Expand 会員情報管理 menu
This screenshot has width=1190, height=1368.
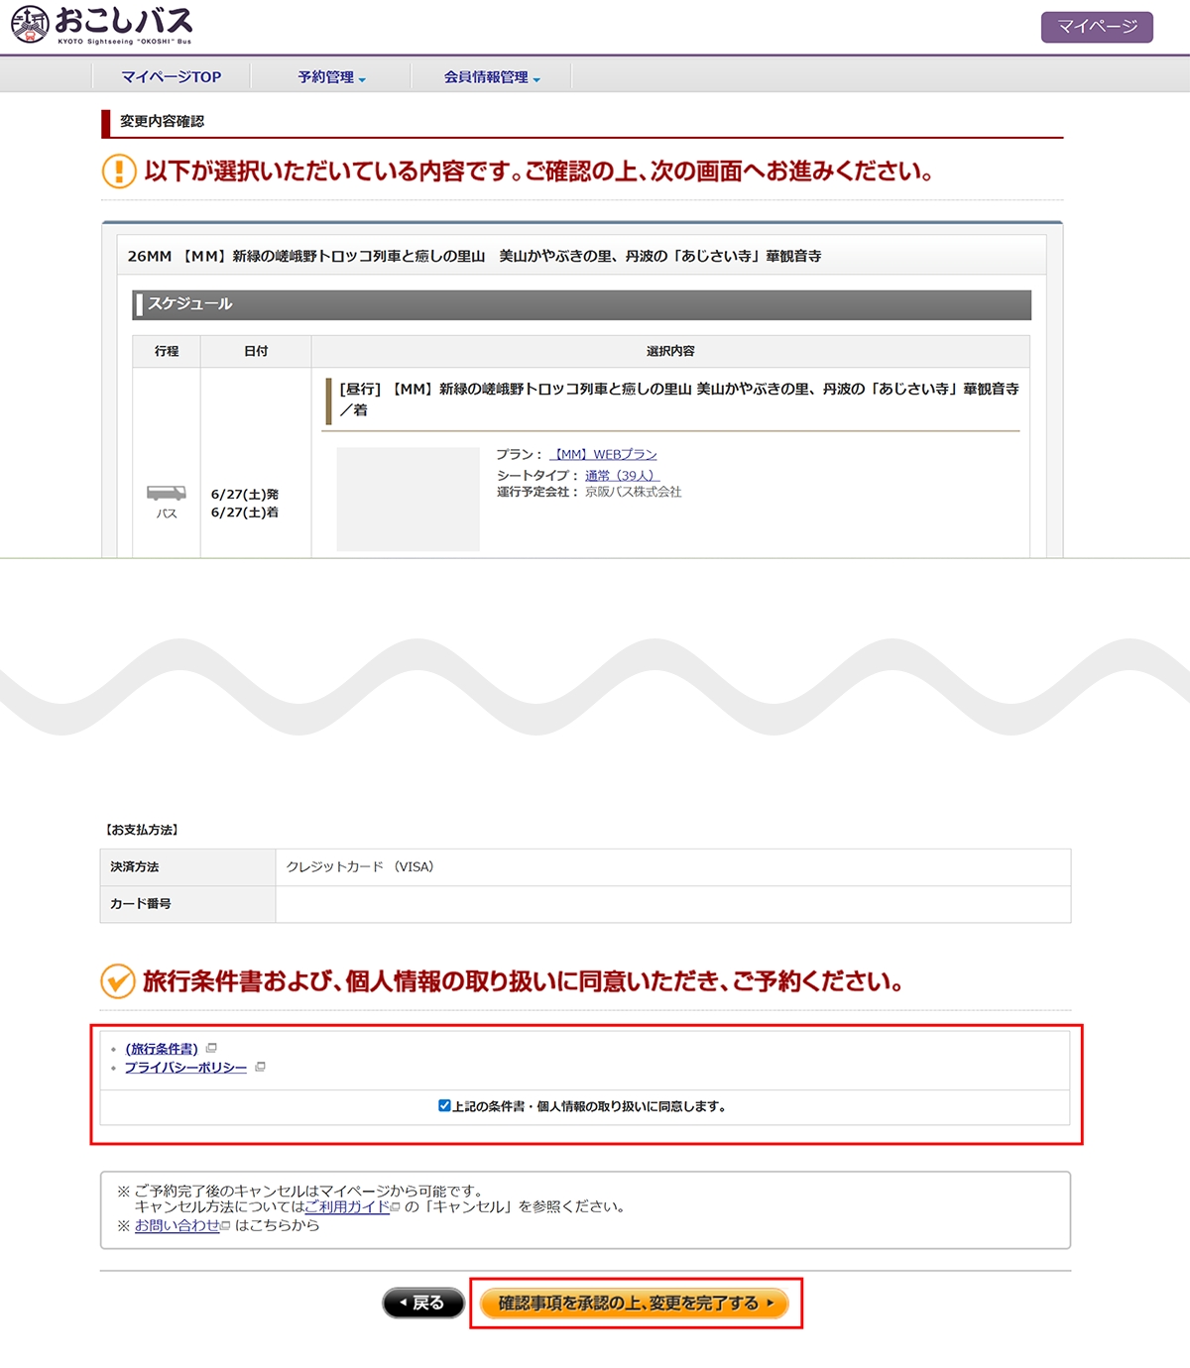[x=492, y=76]
